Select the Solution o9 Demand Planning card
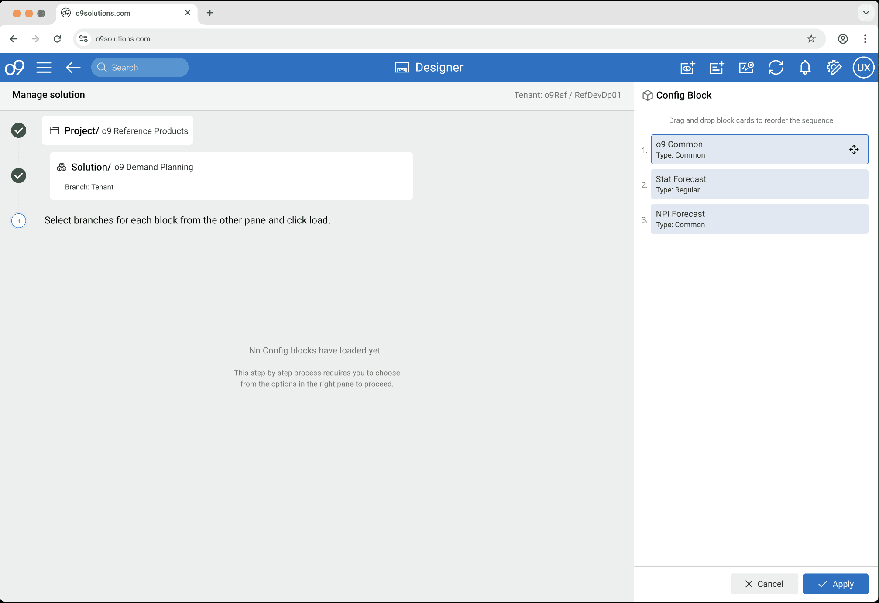Image resolution: width=879 pixels, height=603 pixels. [x=231, y=176]
